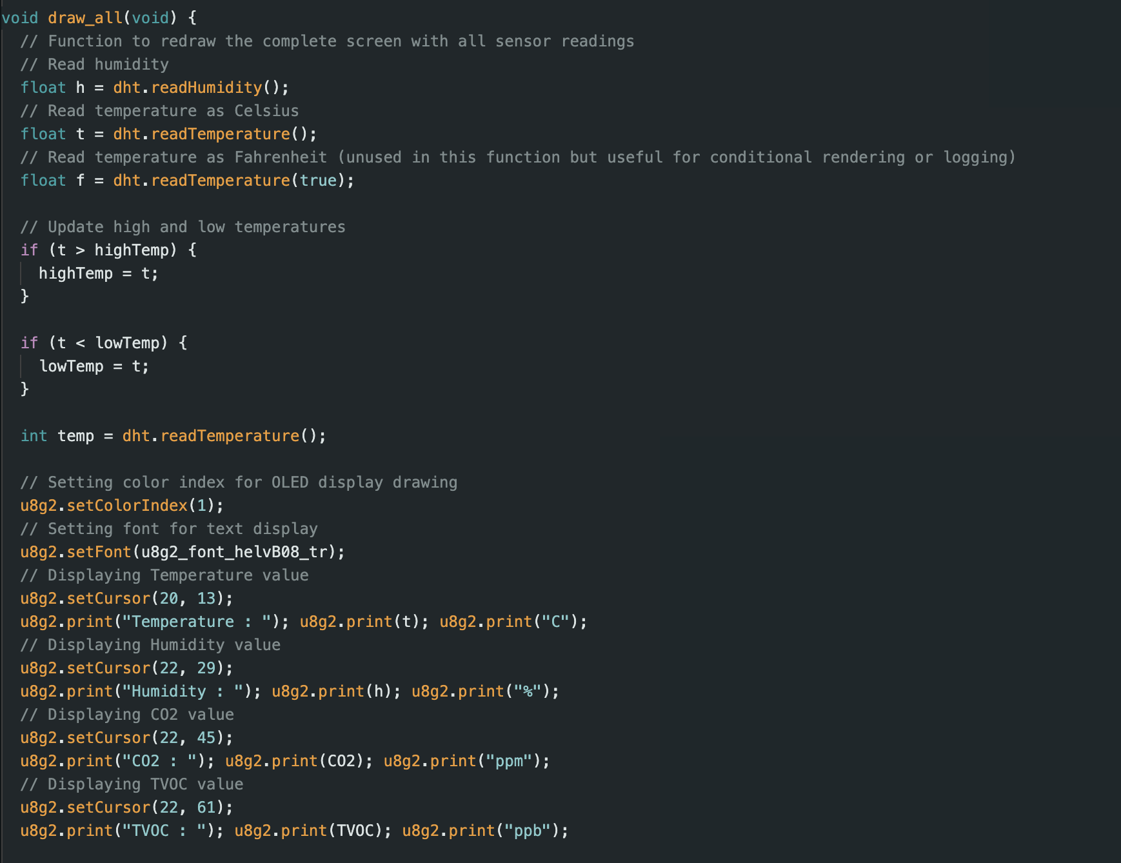Click the draw_all function name

(x=84, y=18)
